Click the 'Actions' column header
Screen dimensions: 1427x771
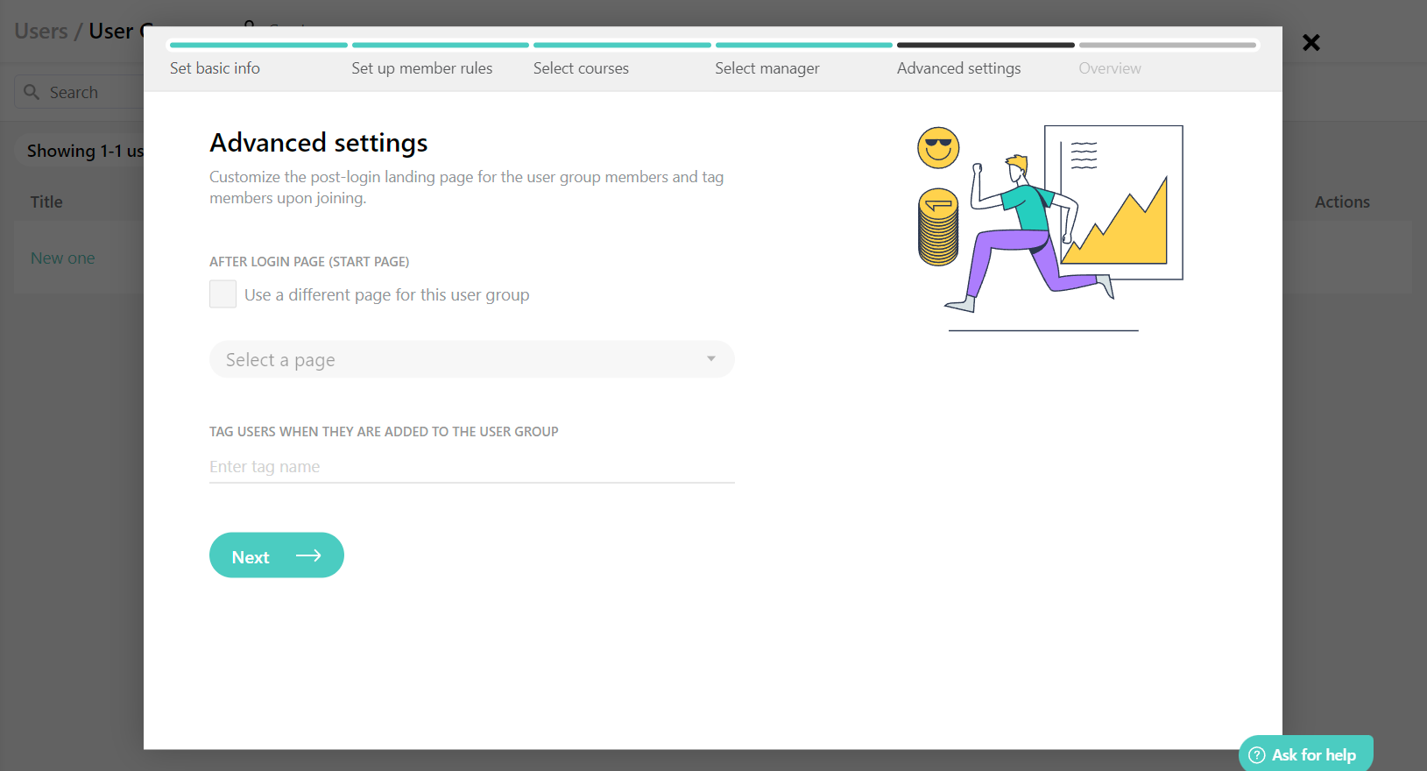tap(1342, 202)
